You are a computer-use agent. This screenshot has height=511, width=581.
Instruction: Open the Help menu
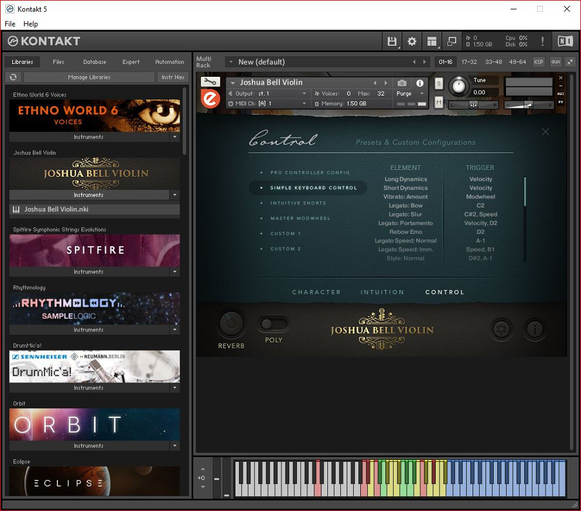(x=31, y=24)
